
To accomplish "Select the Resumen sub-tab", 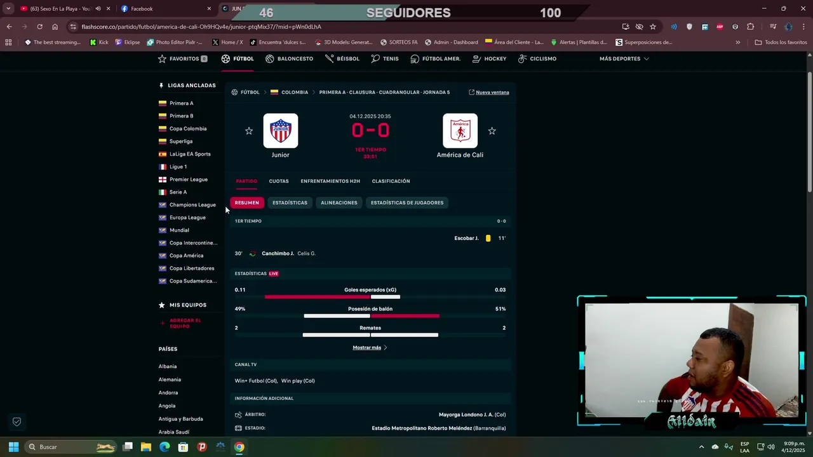I will pyautogui.click(x=247, y=202).
